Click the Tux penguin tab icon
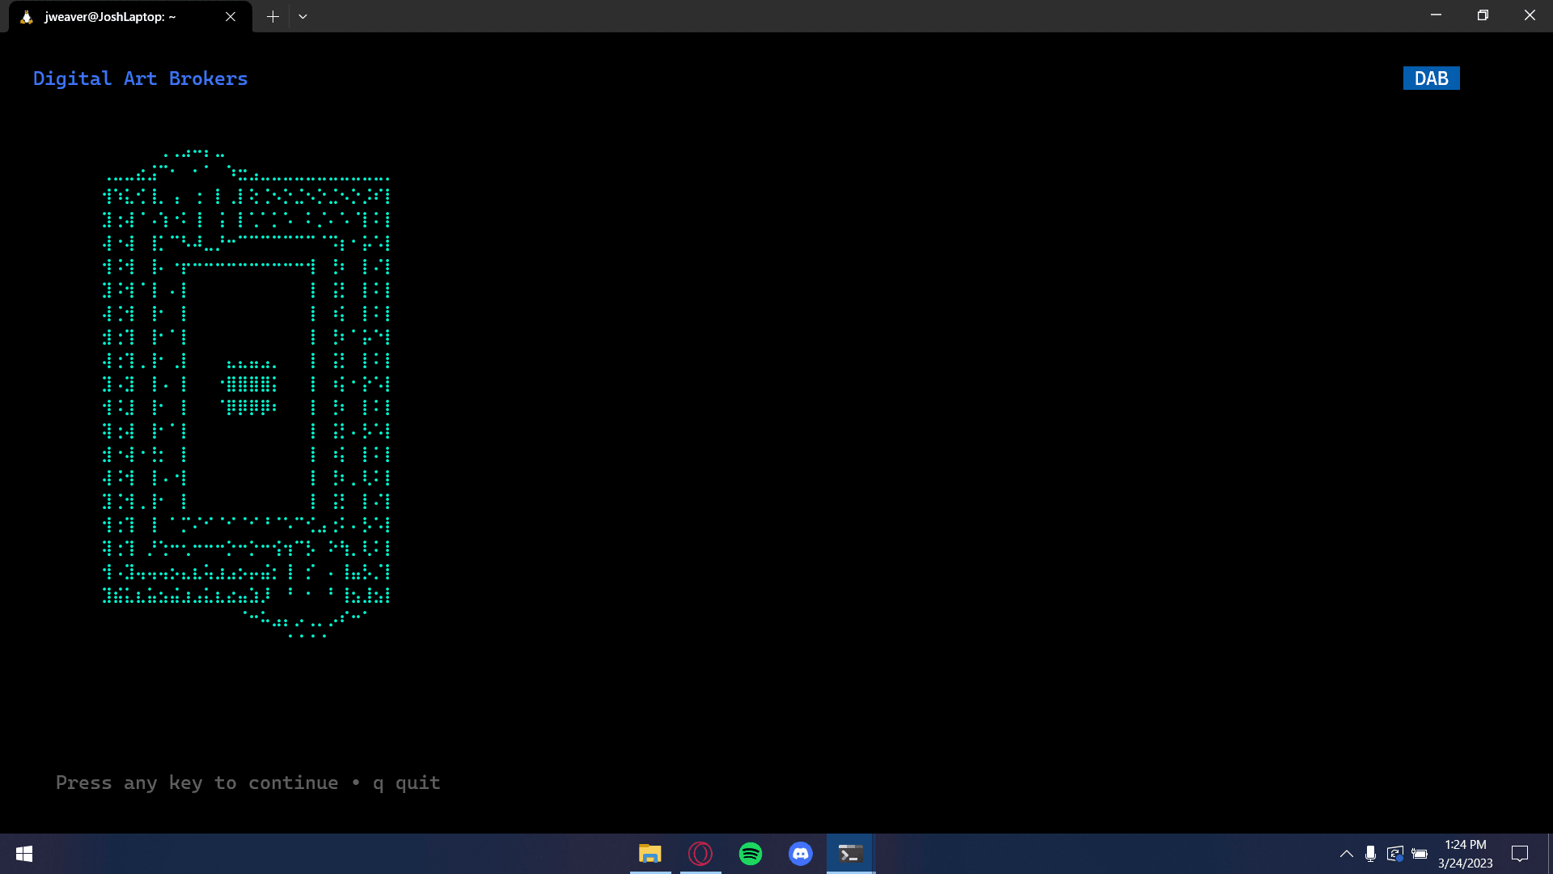1553x874 pixels. pos(27,16)
